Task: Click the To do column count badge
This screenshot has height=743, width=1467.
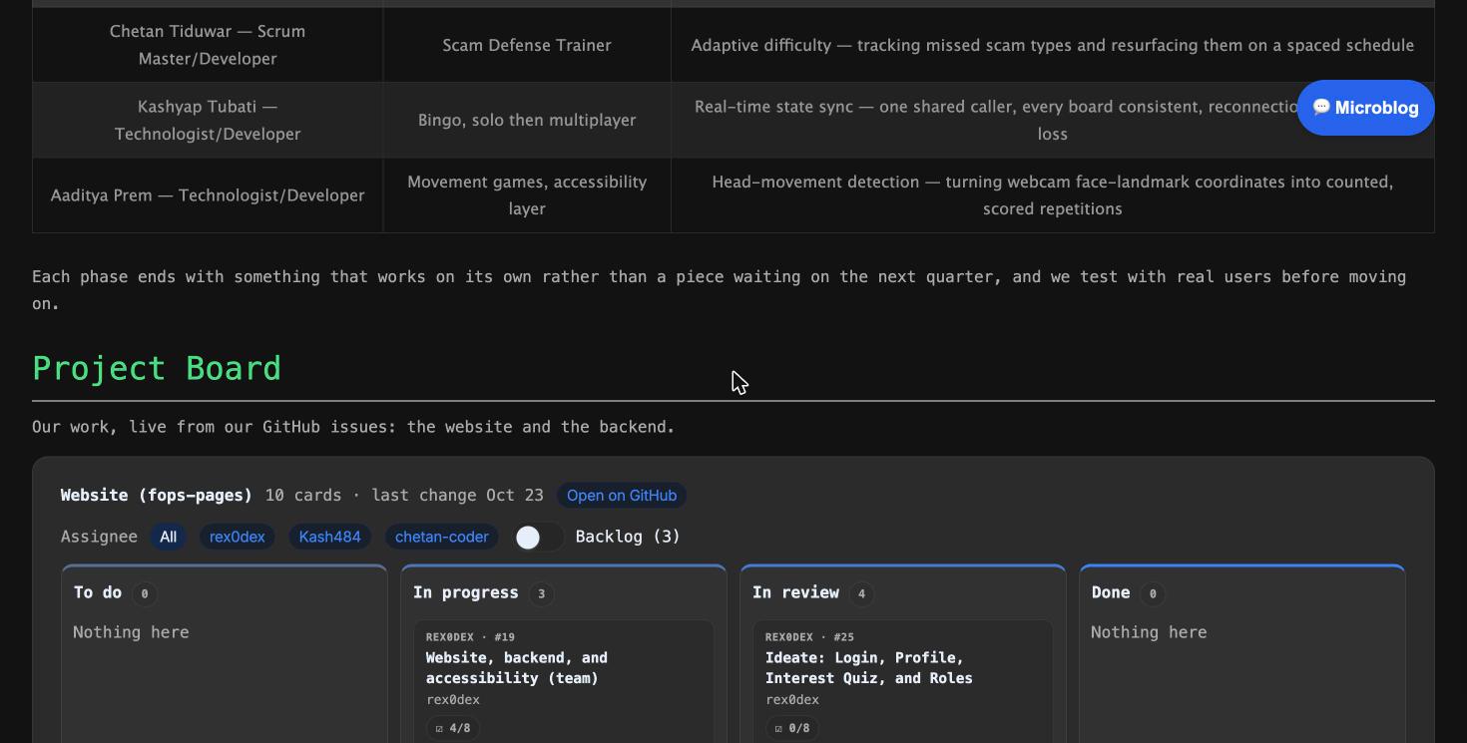Action: click(x=144, y=593)
